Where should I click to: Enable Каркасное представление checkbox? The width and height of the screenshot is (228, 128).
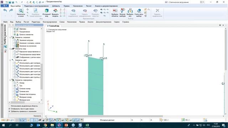(x=15, y=52)
